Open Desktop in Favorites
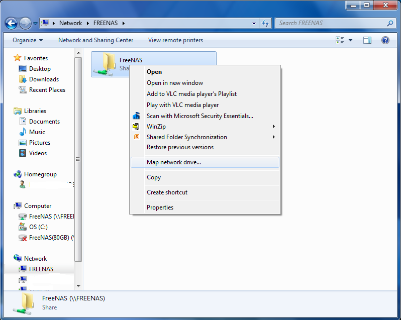This screenshot has height=320, width=401. [x=40, y=69]
